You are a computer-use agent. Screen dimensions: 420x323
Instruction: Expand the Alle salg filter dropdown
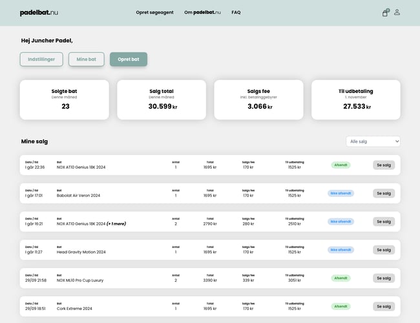(373, 141)
